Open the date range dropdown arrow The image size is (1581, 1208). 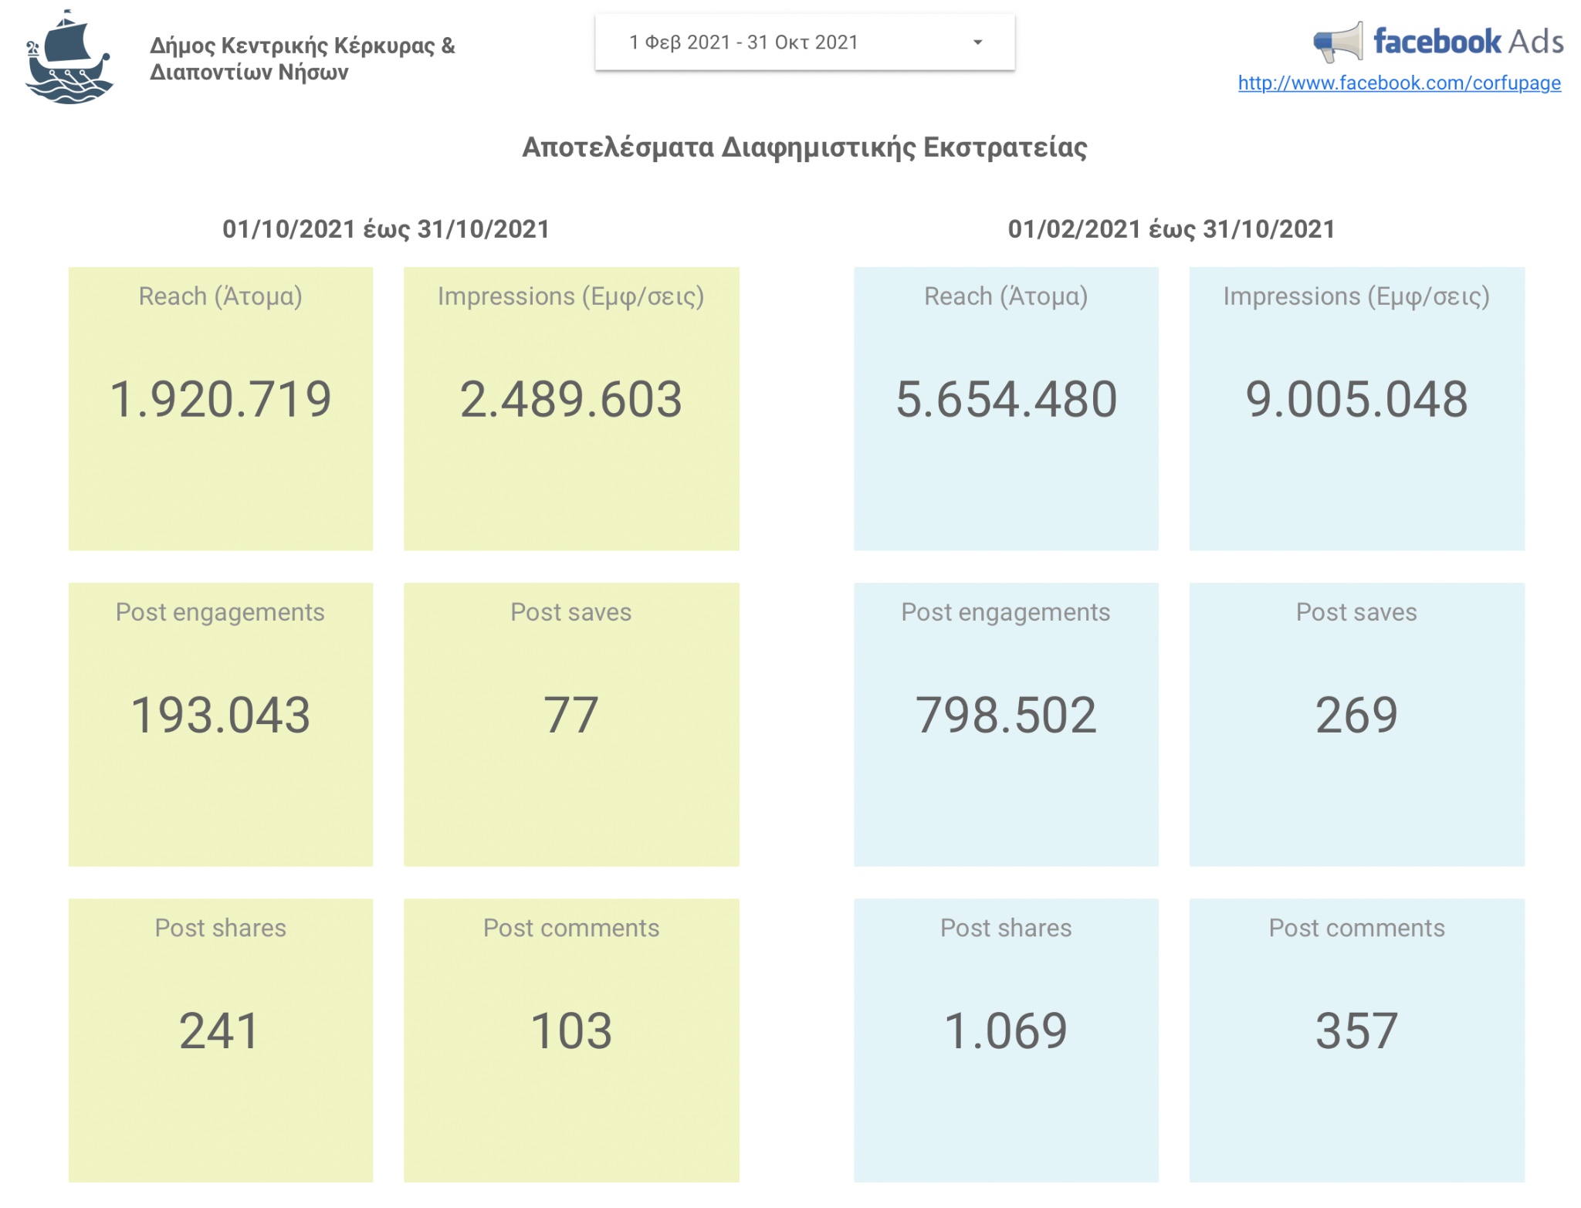coord(977,42)
